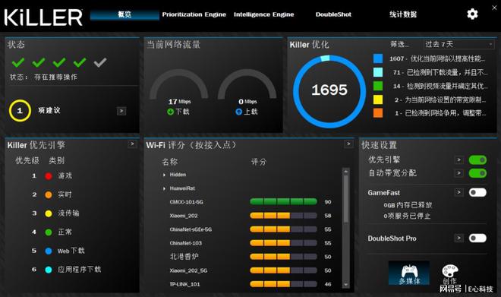Screen dimensions: 501x297
Task: Click the 1 network contention legend entry
Action: (x=440, y=113)
